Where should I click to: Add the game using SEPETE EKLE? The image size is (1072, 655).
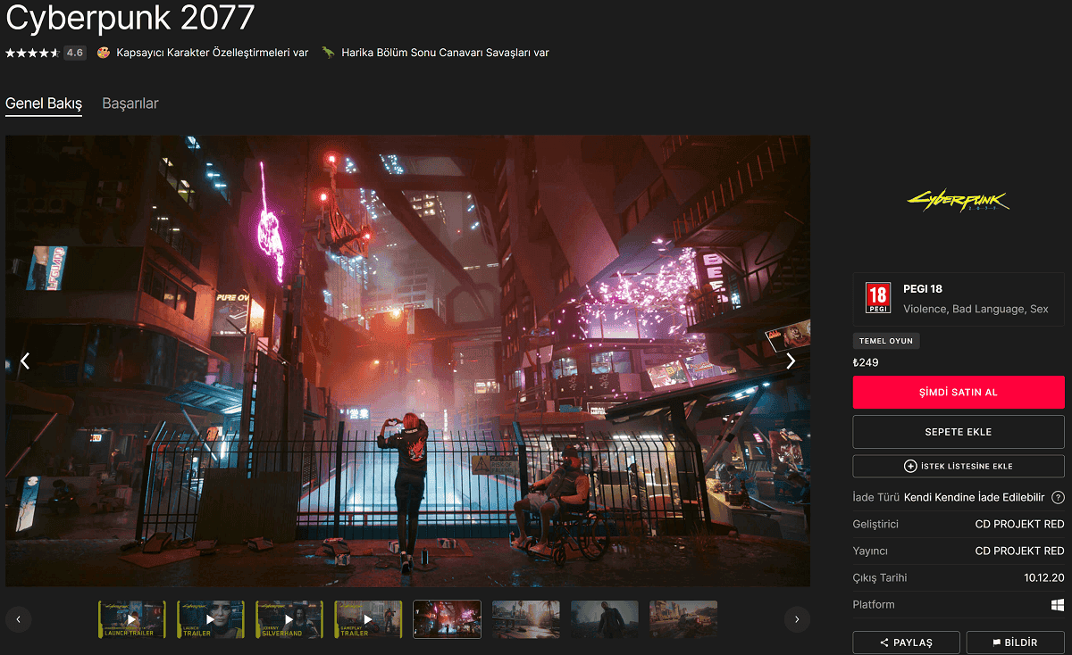pos(959,431)
